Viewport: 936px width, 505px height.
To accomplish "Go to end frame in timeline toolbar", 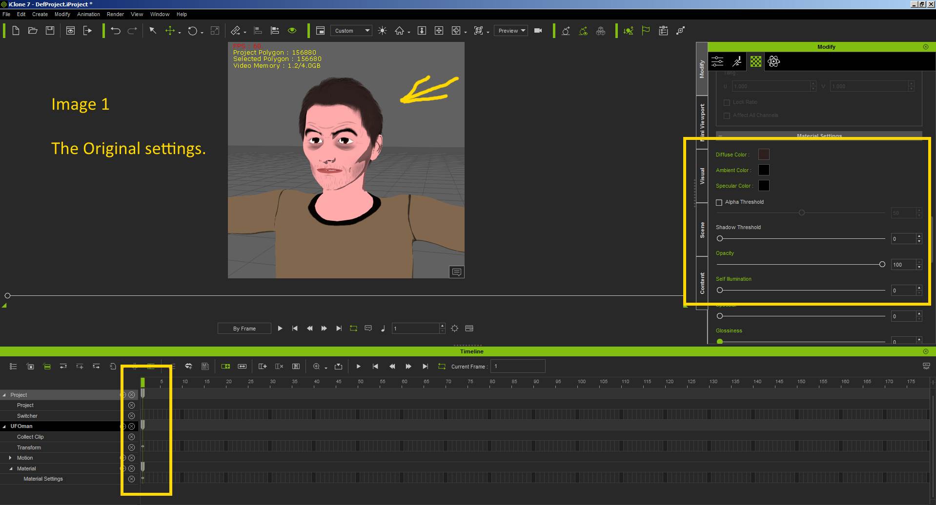I will 425,366.
